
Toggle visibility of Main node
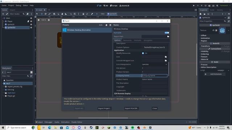pos(31,18)
